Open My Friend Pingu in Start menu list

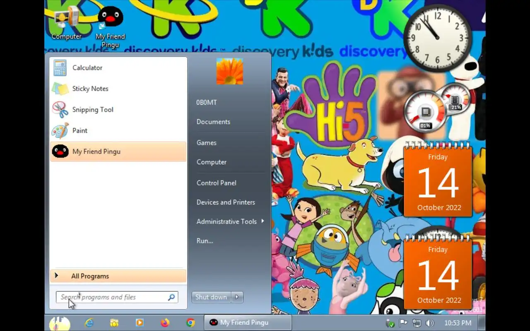[118, 151]
